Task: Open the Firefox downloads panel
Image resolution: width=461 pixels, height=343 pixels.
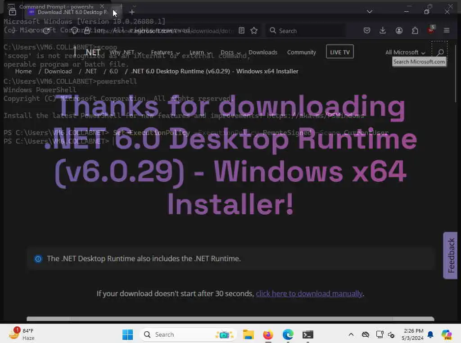Action: coord(383,30)
